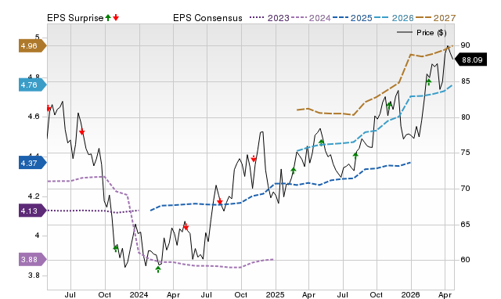This screenshot has width=501, height=299.
Task: Click the 4.6 EPS axis label
Action: 34,117
